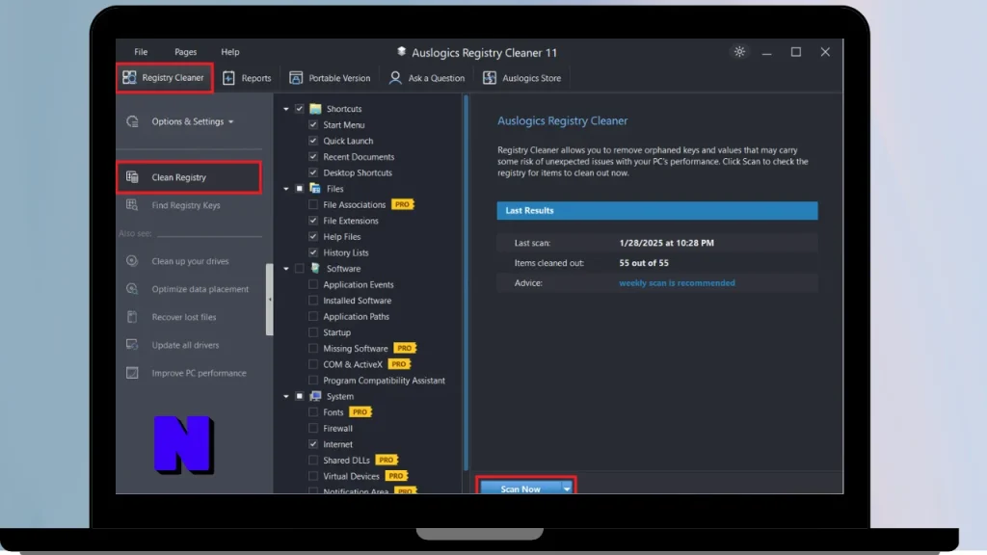
Task: Open the File menu
Action: click(141, 52)
